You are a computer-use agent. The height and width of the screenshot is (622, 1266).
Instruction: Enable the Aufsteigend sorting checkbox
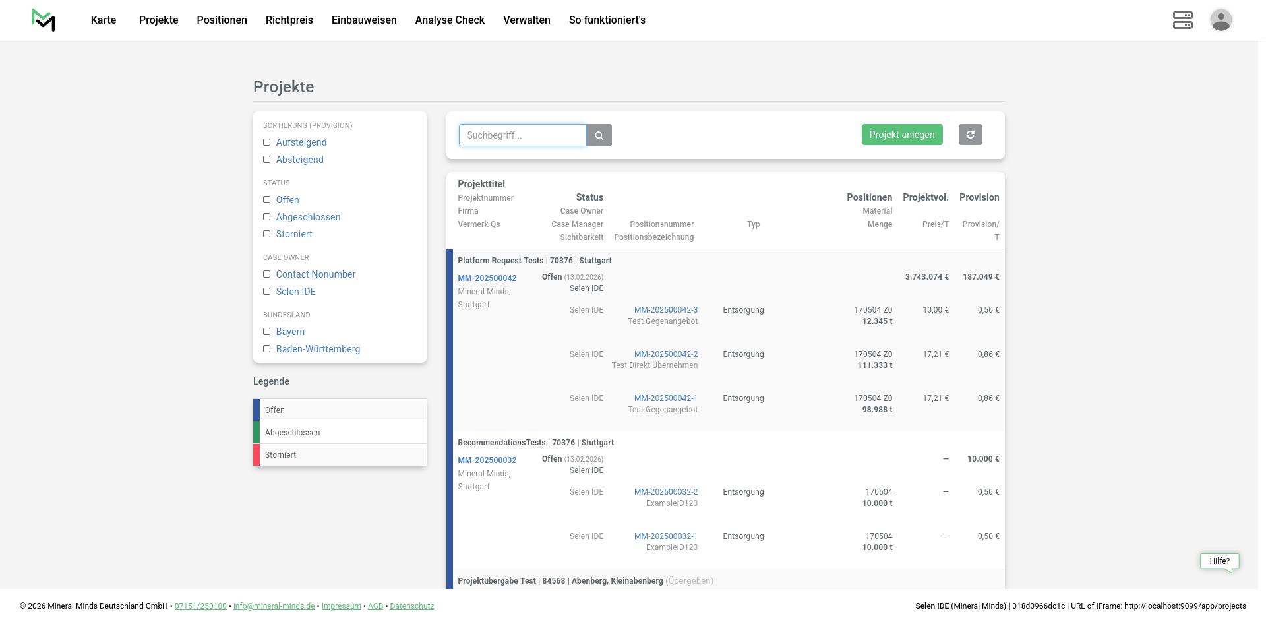tap(267, 142)
